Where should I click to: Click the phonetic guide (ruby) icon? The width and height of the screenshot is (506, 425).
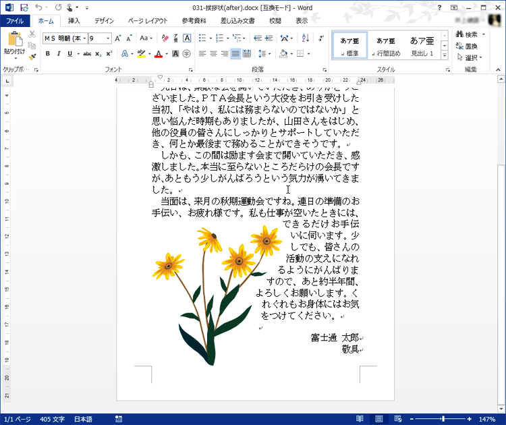(x=176, y=38)
